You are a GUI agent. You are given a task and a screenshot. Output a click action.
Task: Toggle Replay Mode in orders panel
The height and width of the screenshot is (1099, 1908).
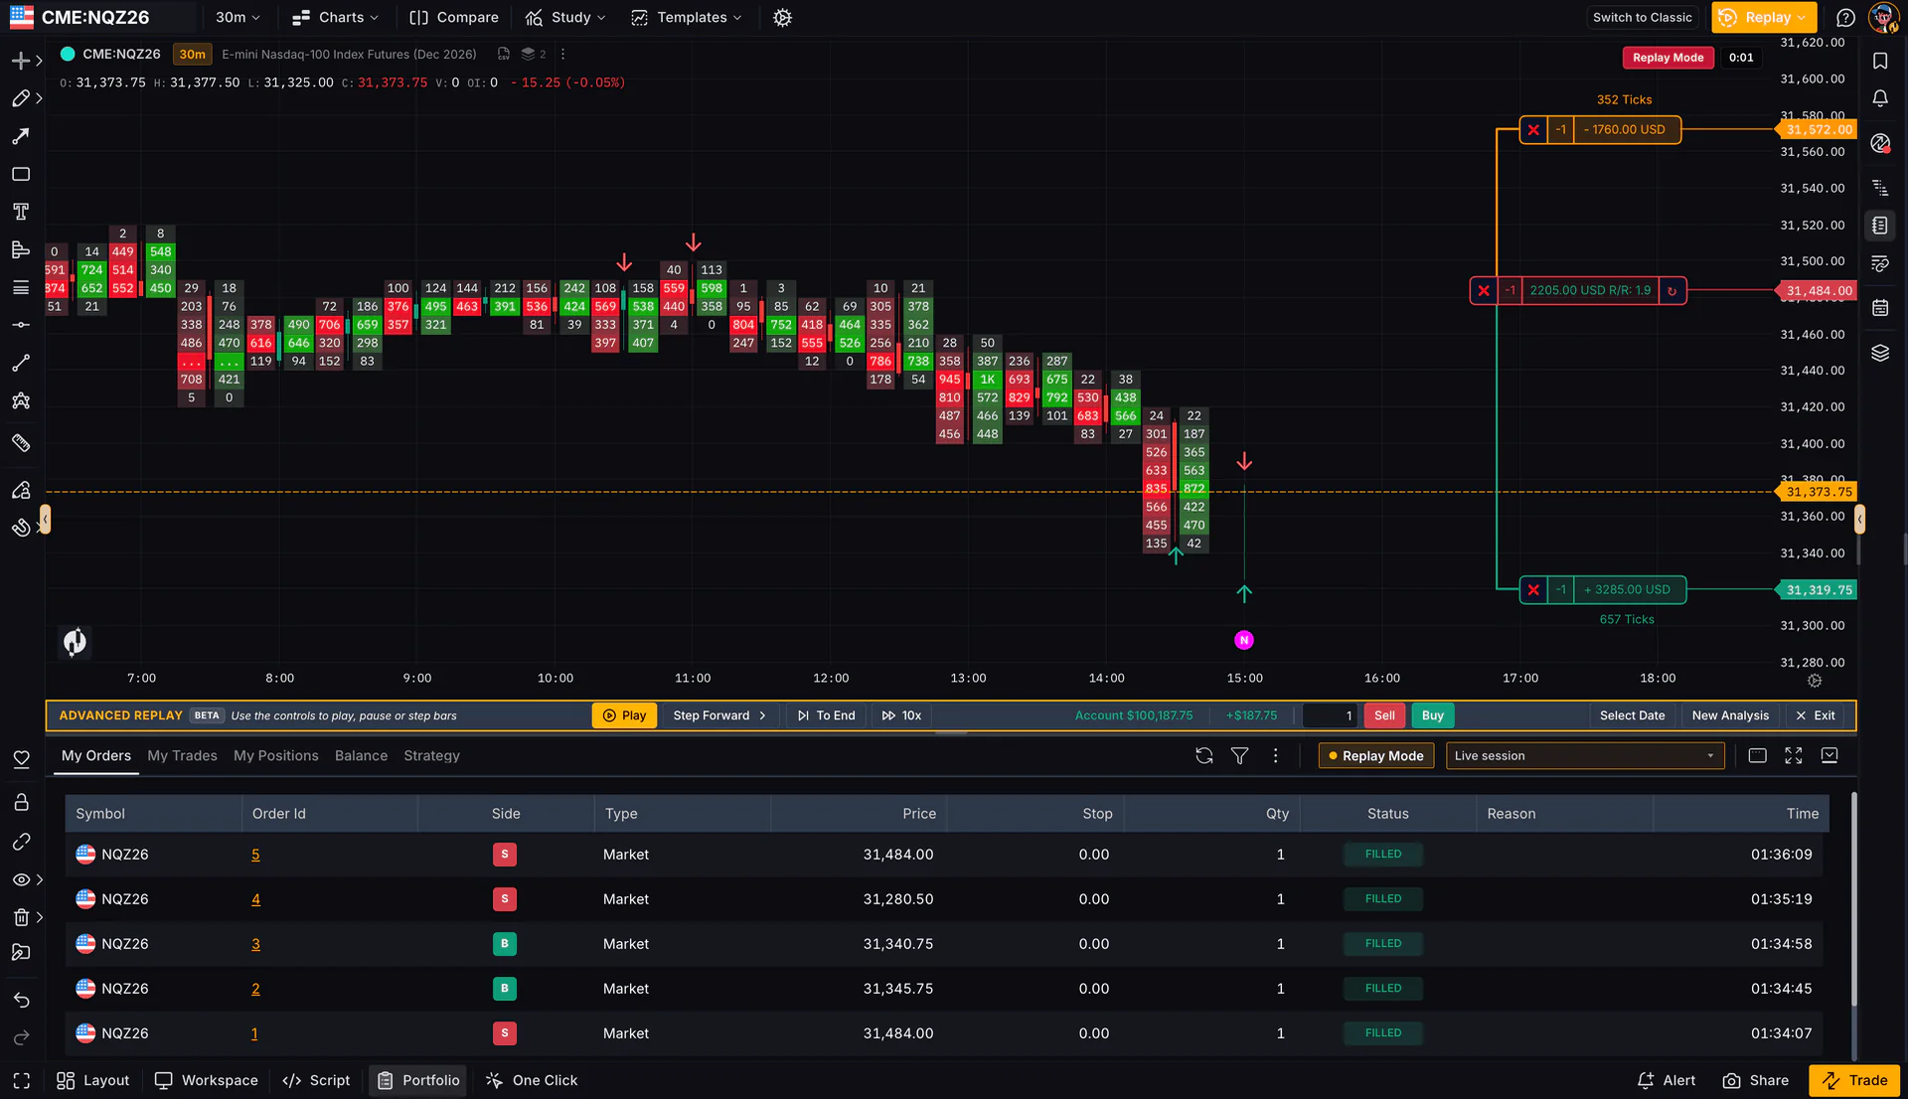pos(1376,756)
